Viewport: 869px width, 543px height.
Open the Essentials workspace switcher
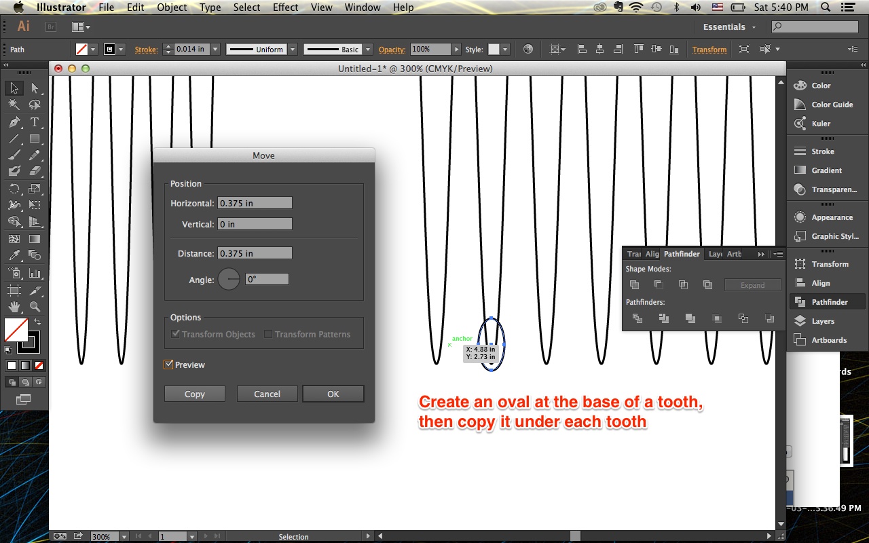730,26
